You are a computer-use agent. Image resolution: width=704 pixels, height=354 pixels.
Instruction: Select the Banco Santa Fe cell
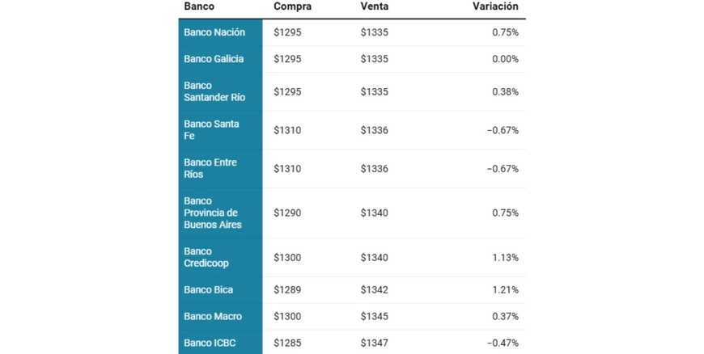(211, 130)
